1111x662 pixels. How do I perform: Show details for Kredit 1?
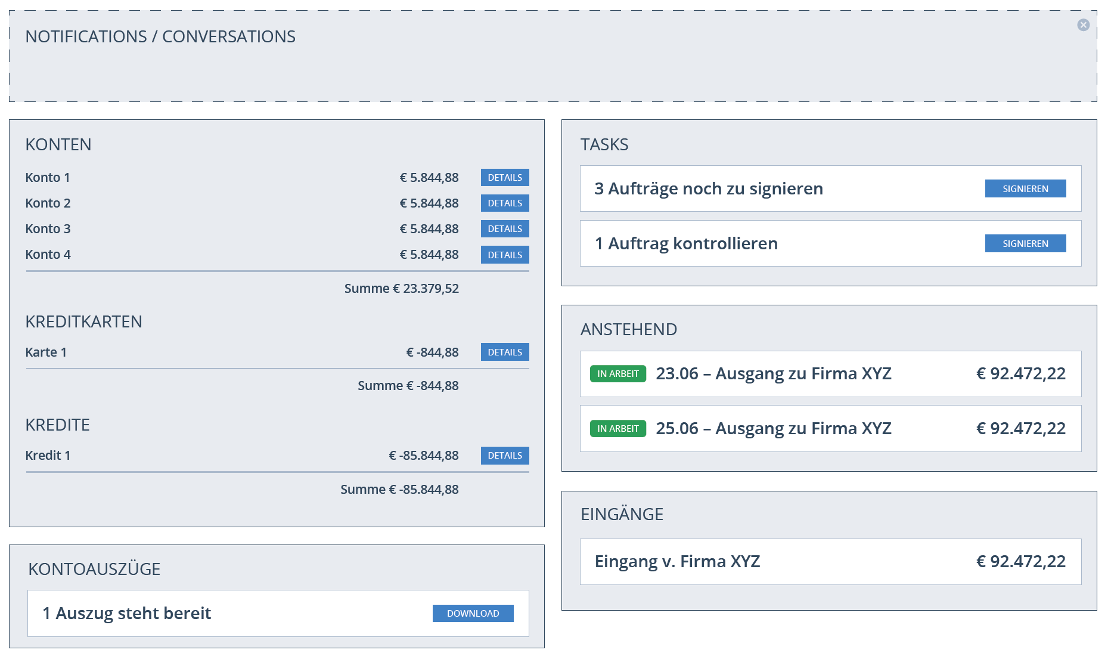coord(504,456)
